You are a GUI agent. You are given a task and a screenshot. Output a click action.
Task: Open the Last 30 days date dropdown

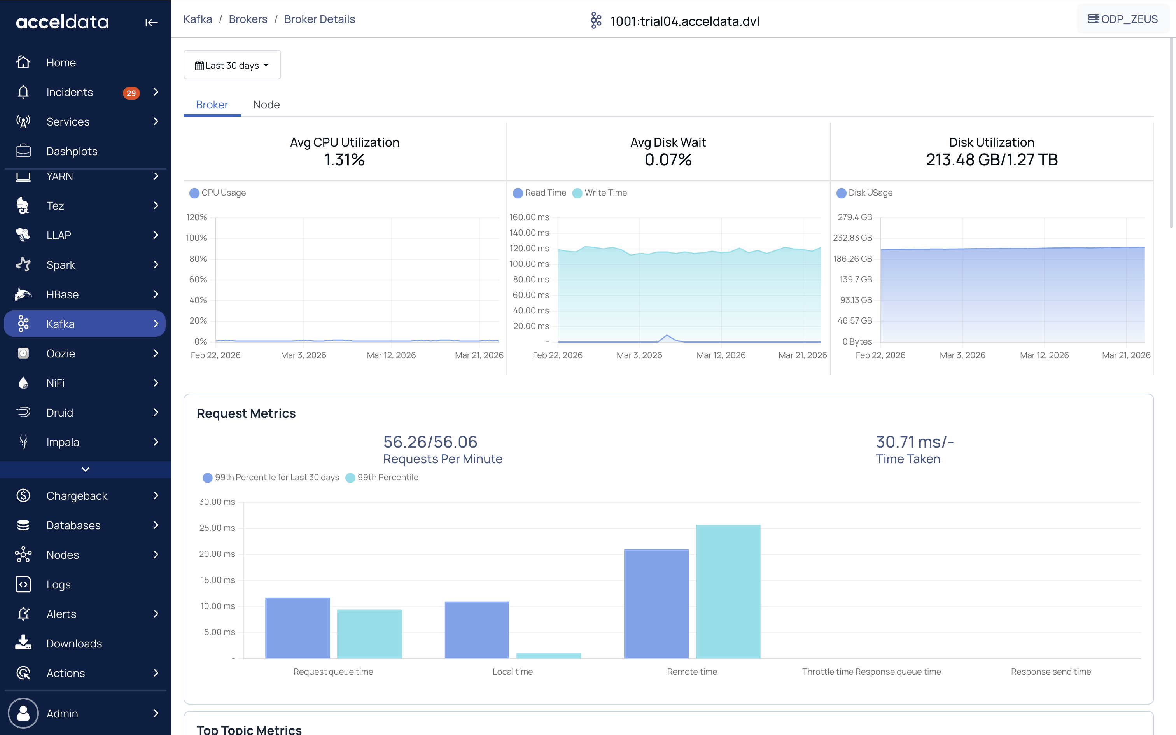coord(232,65)
